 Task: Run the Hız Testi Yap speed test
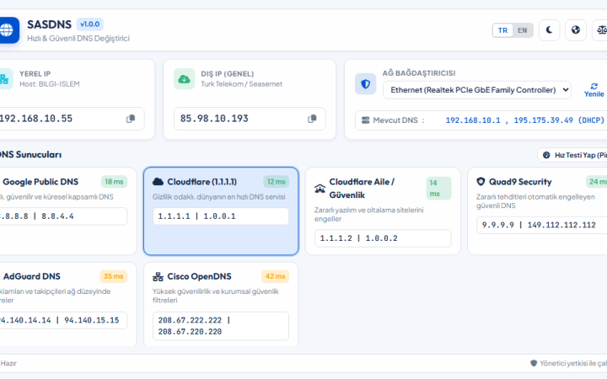tap(573, 155)
